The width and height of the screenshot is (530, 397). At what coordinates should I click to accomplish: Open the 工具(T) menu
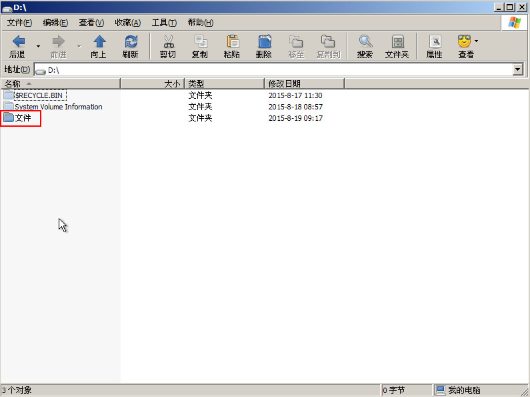pyautogui.click(x=164, y=23)
